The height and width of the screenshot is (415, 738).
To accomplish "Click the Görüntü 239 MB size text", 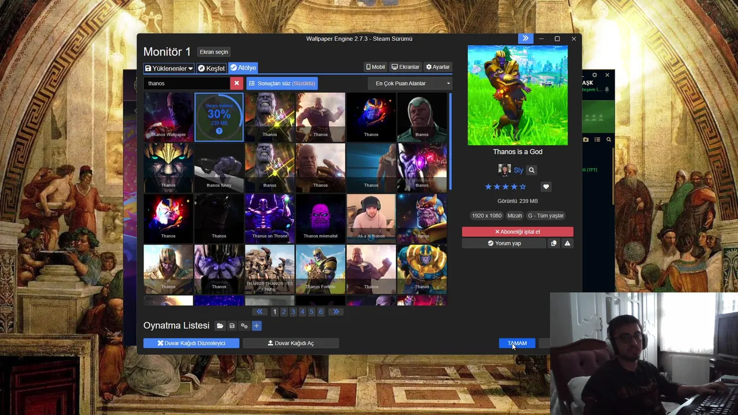I will [x=518, y=201].
